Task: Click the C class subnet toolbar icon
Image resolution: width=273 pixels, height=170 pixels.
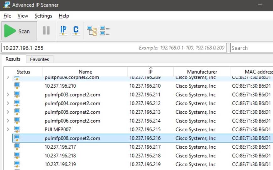Action: click(x=76, y=31)
